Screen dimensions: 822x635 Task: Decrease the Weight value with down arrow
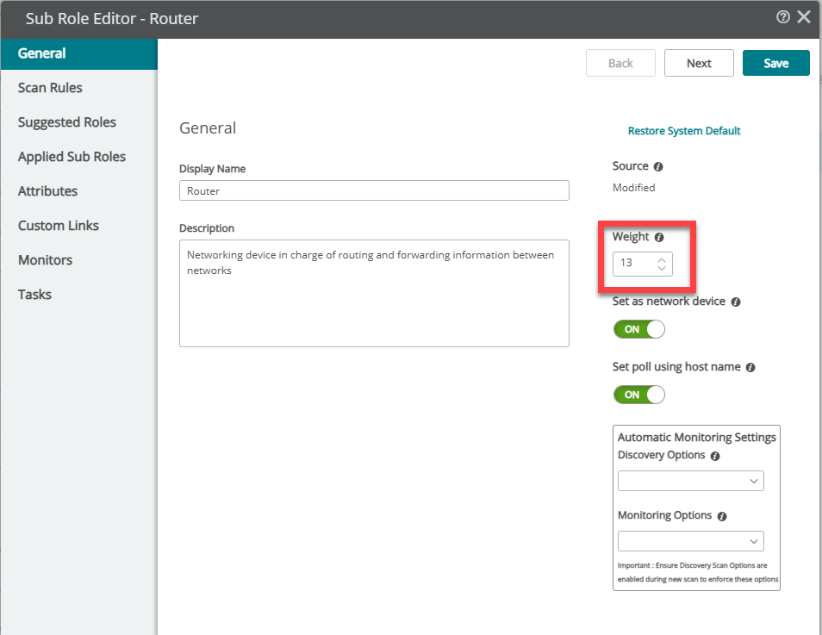tap(662, 268)
